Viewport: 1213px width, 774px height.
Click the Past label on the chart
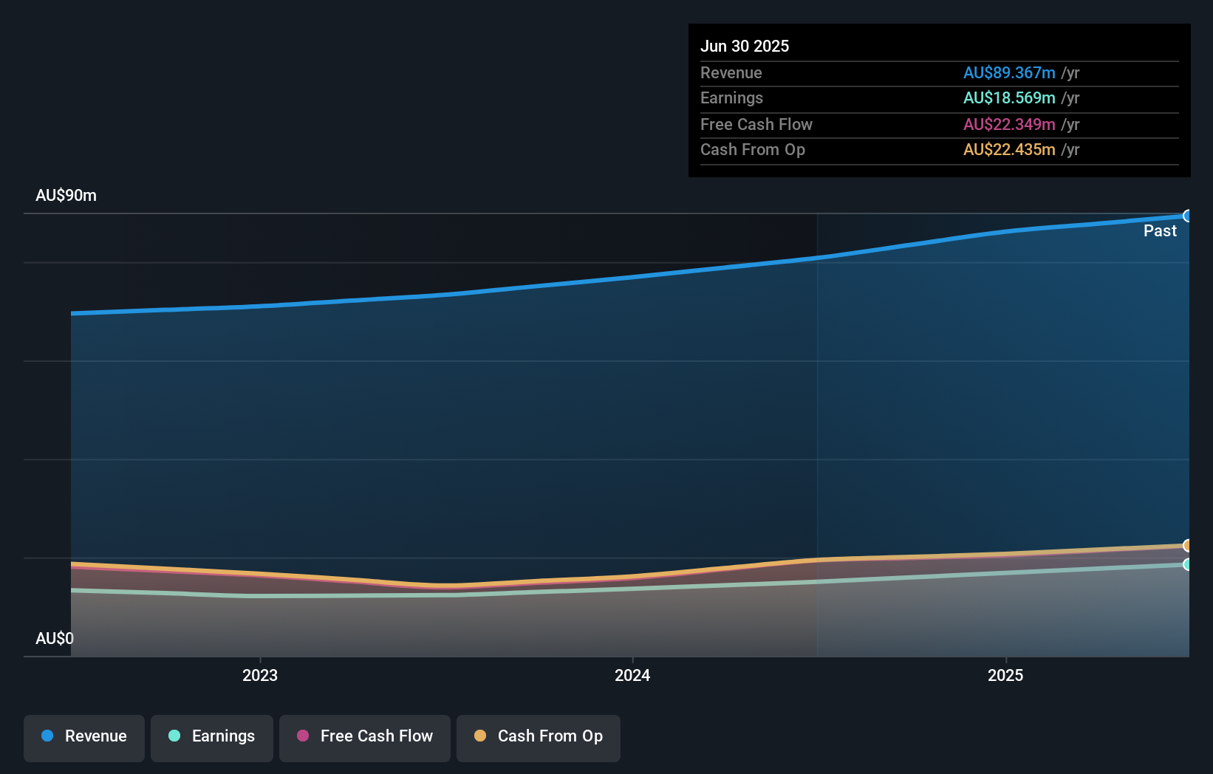[x=1160, y=230]
